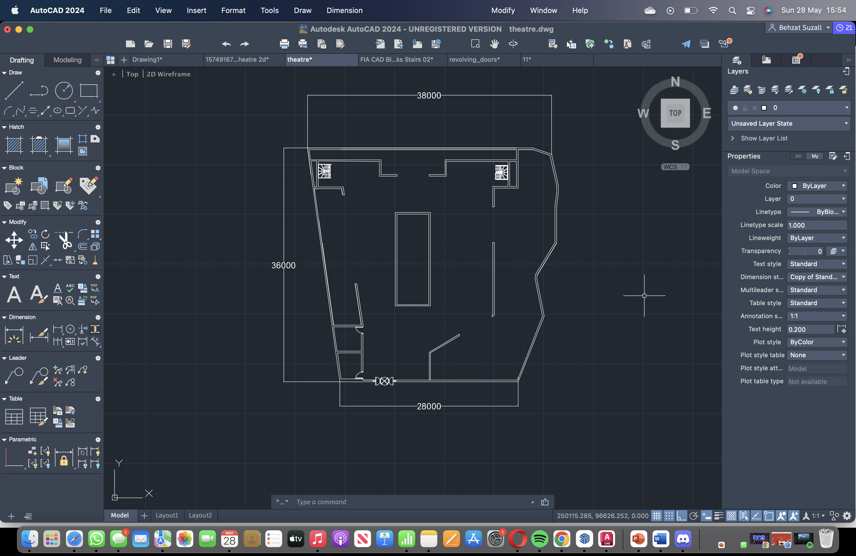The height and width of the screenshot is (556, 856).
Task: Click the 2D Wireframe visual style label
Action: (168, 74)
